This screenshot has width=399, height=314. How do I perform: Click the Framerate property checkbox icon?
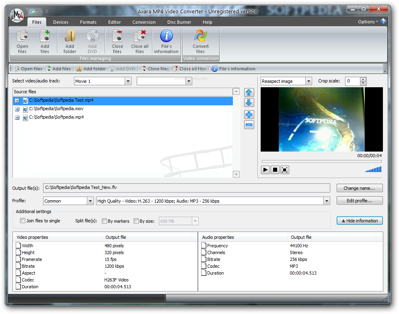tap(19, 259)
